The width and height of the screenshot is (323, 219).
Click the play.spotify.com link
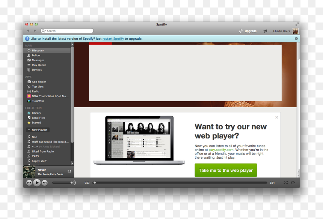click(x=221, y=150)
